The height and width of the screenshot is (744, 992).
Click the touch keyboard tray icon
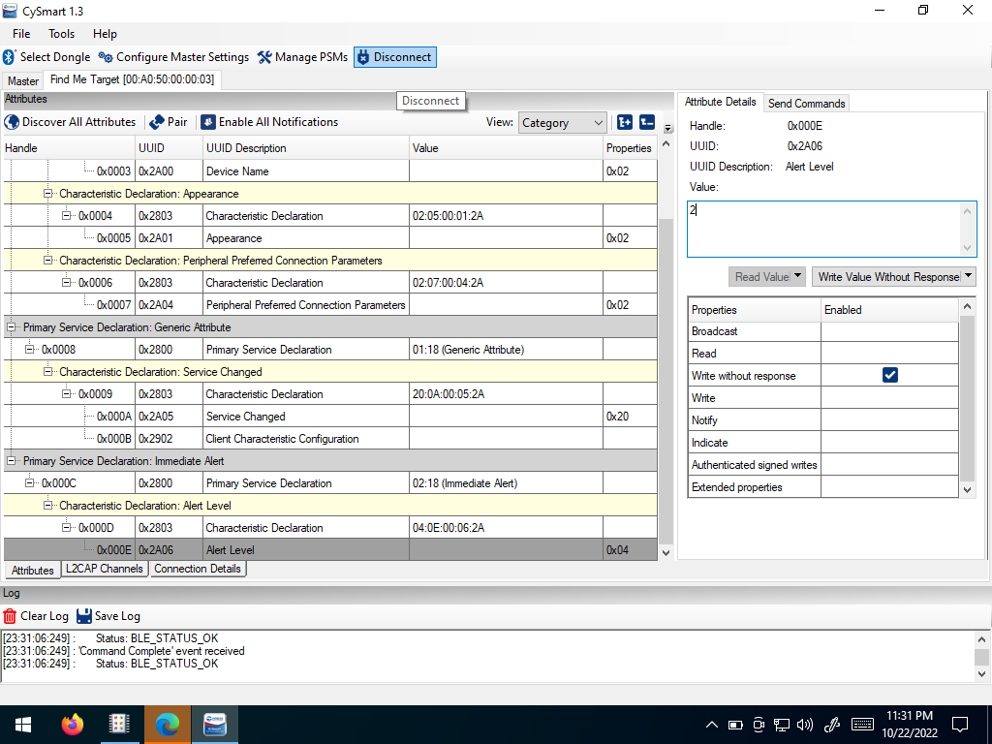[862, 725]
